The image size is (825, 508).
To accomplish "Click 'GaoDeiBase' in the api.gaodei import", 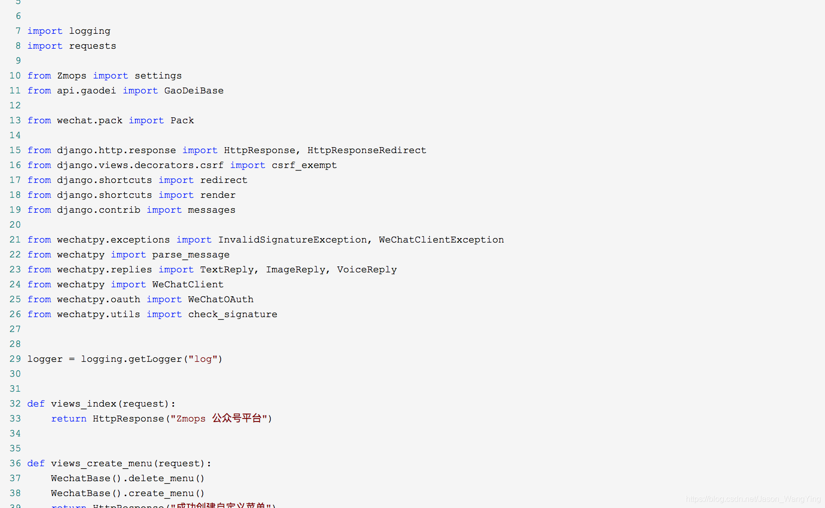I will (194, 90).
